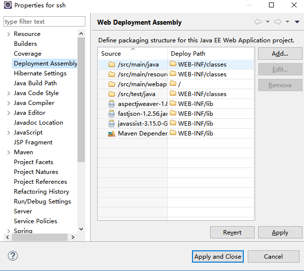The height and width of the screenshot is (271, 304).
Task: Click the back navigation arrow icon
Action: pyautogui.click(x=258, y=22)
